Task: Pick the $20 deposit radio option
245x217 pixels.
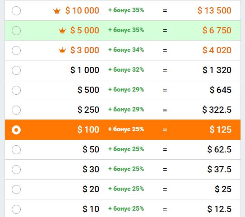Action: (16, 189)
